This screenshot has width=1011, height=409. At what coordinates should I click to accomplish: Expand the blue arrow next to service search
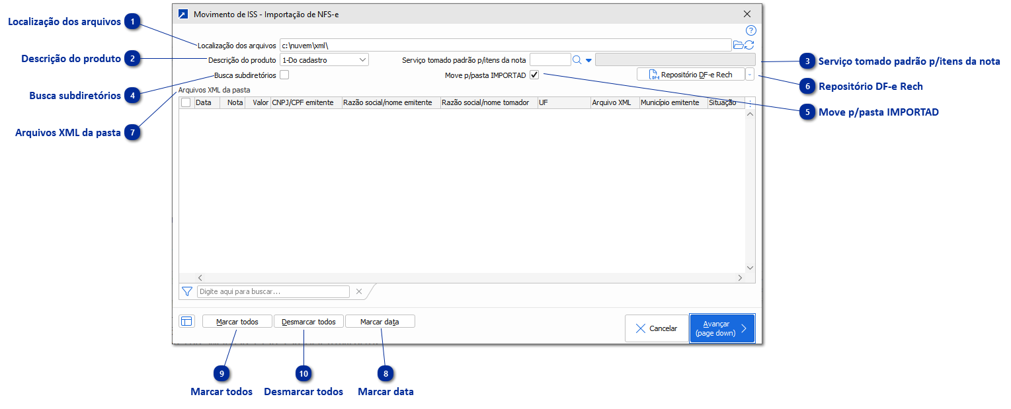[x=588, y=60]
